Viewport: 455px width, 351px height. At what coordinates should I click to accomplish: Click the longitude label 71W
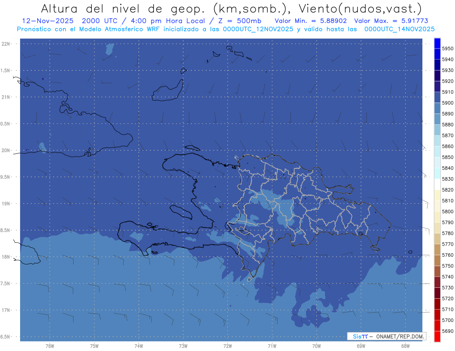tap(272, 346)
